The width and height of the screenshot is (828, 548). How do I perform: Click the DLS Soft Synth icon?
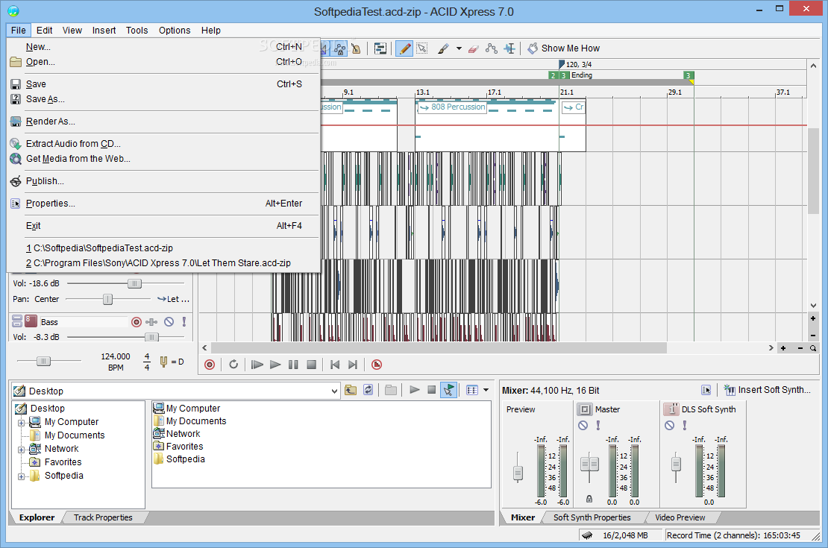[671, 409]
